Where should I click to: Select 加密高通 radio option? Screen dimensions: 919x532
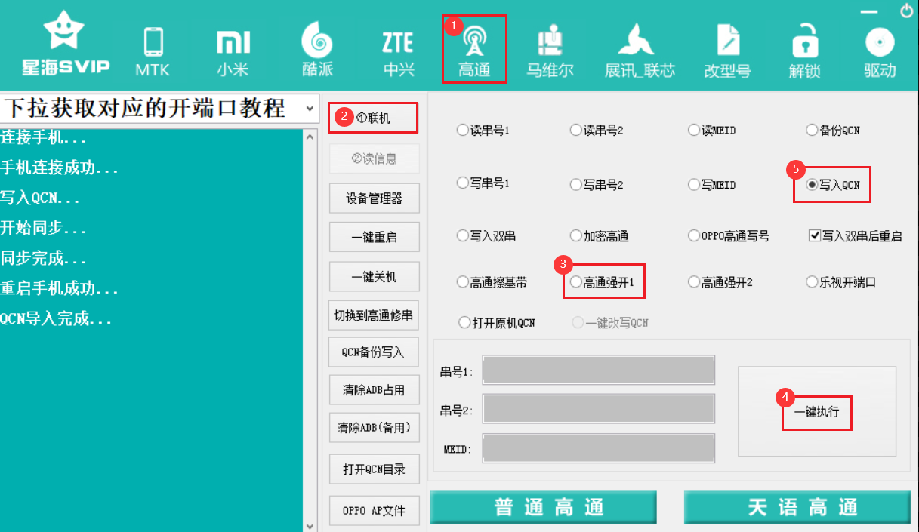[600, 236]
